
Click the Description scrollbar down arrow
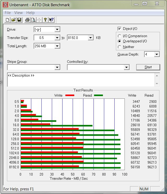[157, 84]
